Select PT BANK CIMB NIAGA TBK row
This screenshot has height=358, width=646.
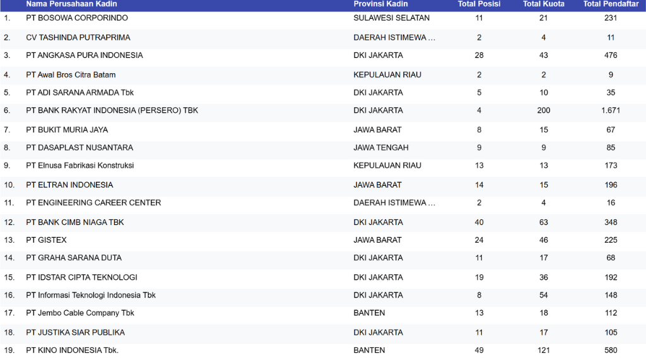tap(75, 222)
